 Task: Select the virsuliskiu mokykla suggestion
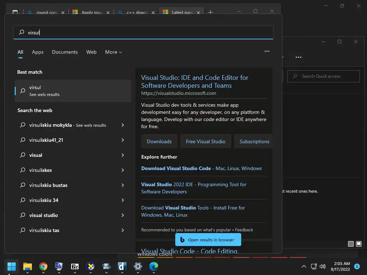[67, 125]
